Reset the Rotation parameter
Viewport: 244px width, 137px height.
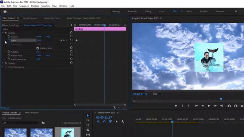tap(71, 51)
